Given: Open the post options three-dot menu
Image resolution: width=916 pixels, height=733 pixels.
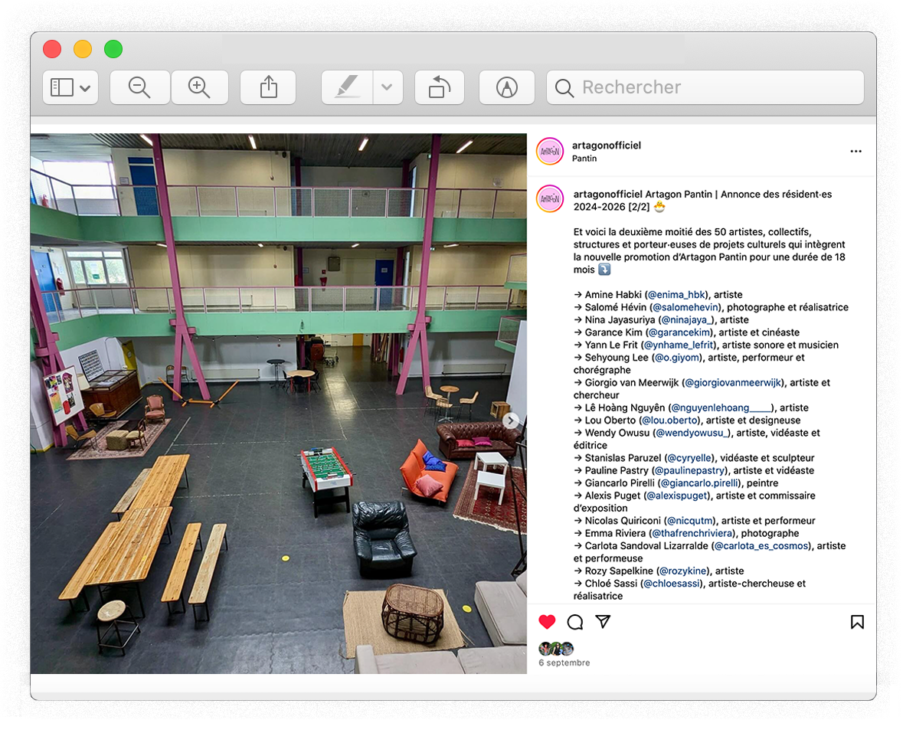Looking at the screenshot, I should pyautogui.click(x=855, y=152).
